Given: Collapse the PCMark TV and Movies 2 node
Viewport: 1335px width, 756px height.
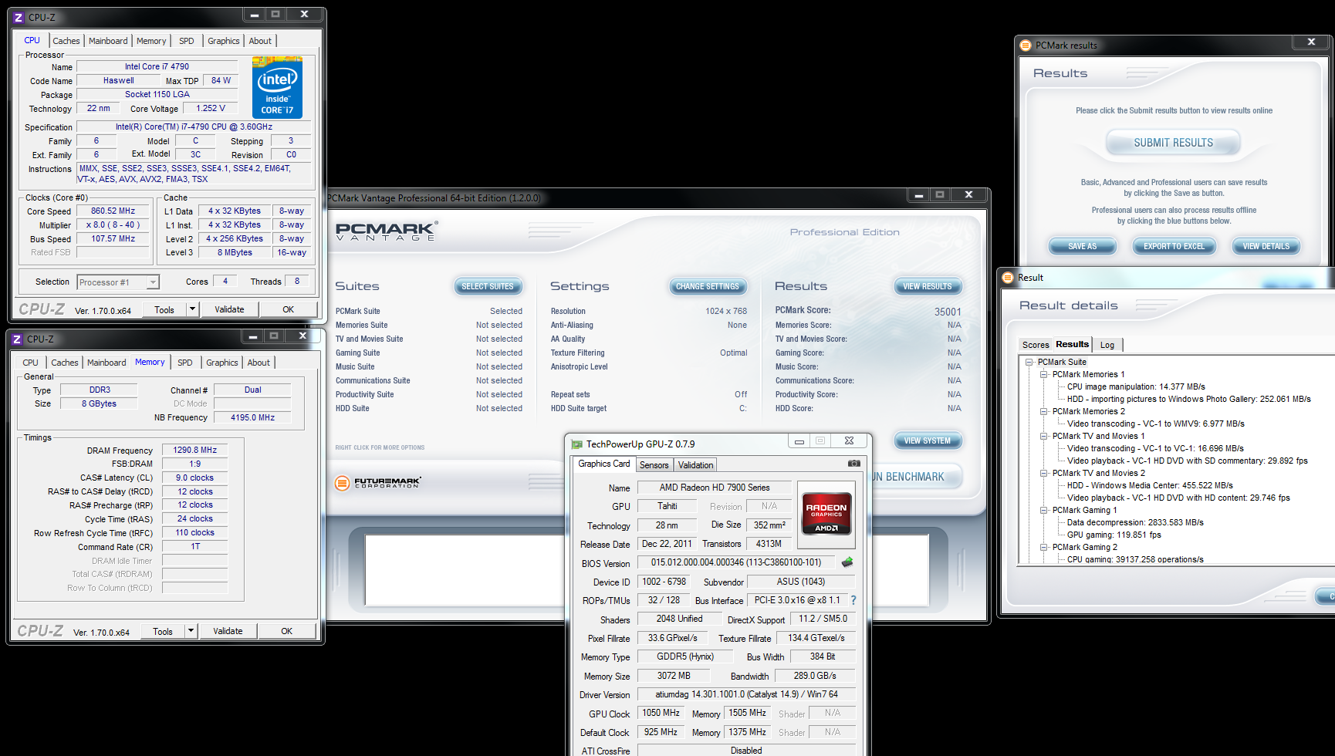Looking at the screenshot, I should [x=1043, y=473].
